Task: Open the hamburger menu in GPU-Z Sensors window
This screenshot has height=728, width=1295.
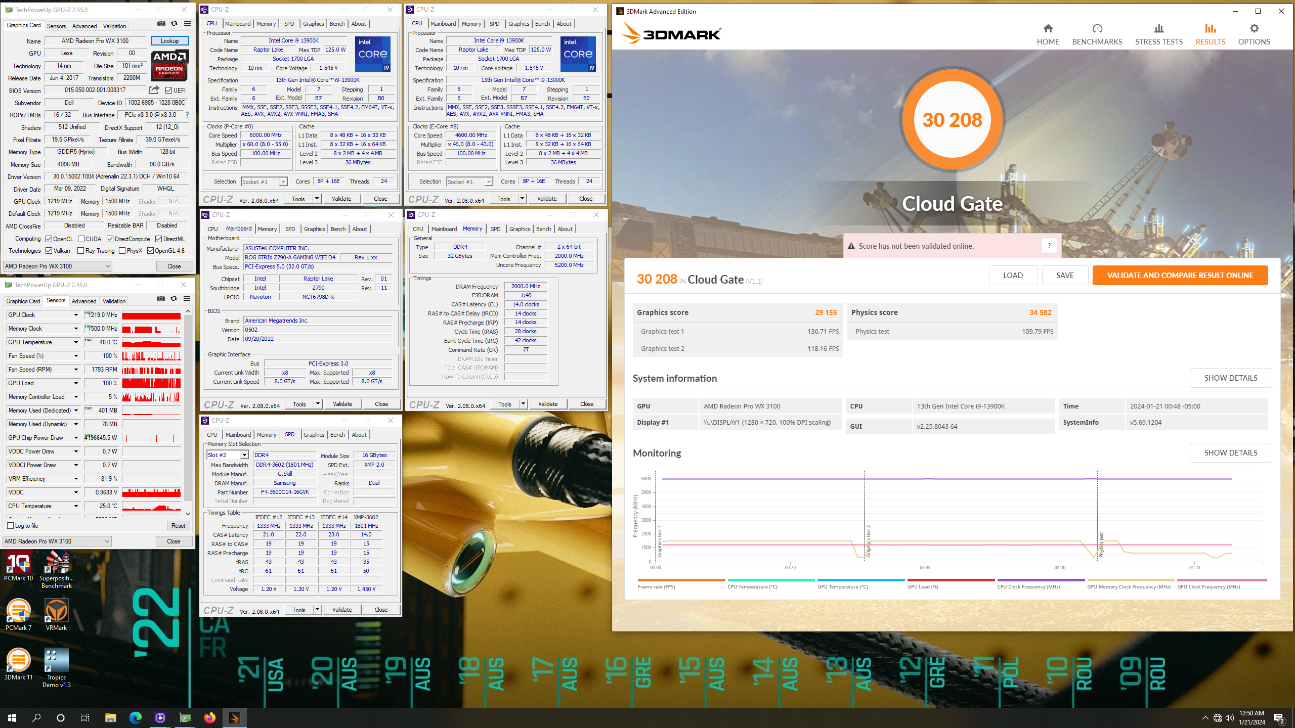Action: tap(187, 299)
